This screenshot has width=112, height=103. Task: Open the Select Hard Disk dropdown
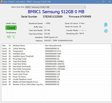point(55,7)
